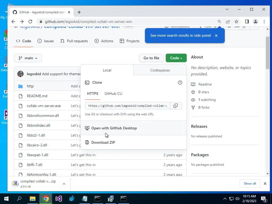The height and width of the screenshot is (204, 272).
Task: Open the Actions tab
Action: click(x=104, y=41)
